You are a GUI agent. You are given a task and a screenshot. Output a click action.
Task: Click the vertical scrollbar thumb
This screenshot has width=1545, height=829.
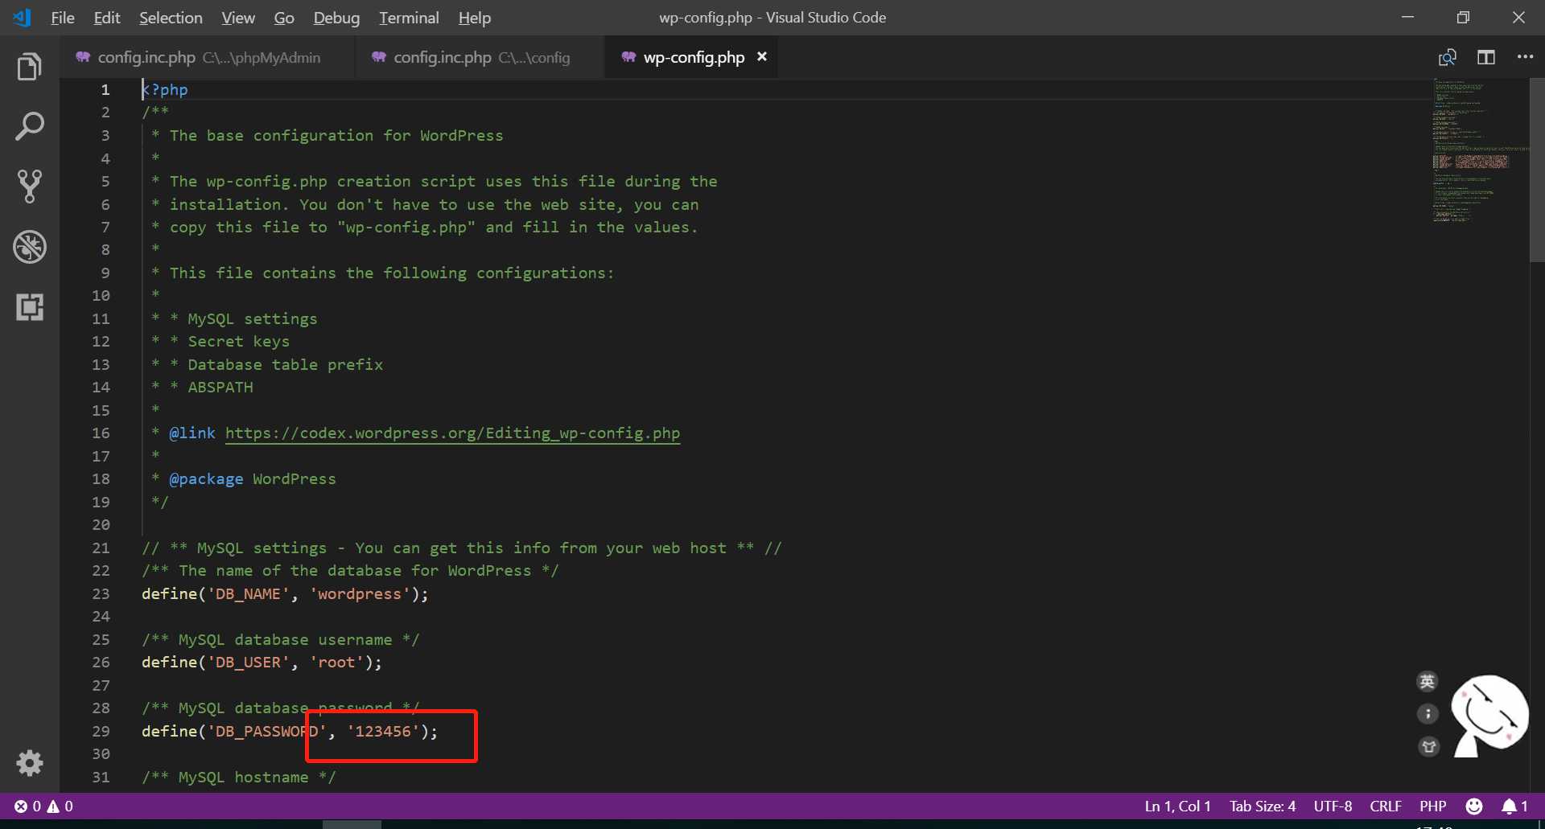tap(1537, 170)
